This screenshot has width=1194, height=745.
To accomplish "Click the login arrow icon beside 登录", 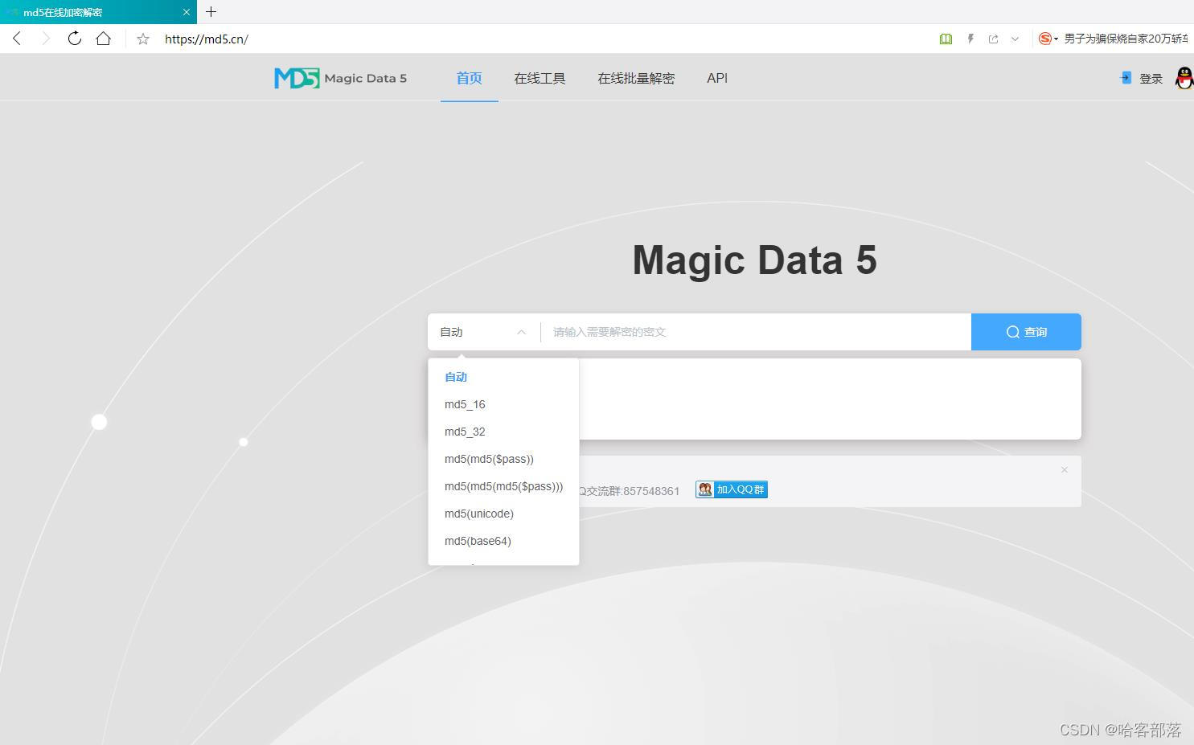I will pos(1126,77).
